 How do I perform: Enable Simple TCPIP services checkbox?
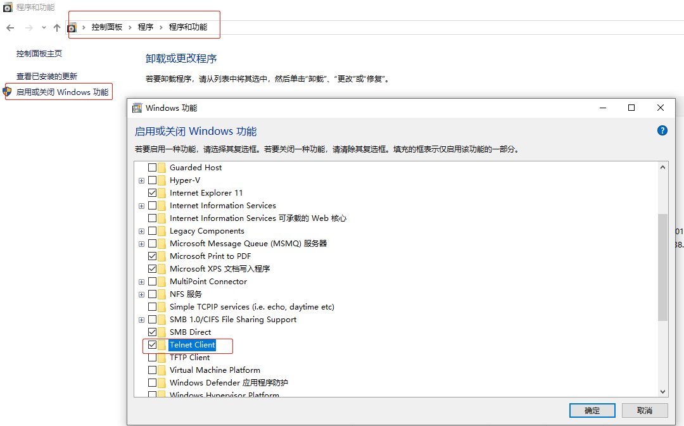coord(152,306)
